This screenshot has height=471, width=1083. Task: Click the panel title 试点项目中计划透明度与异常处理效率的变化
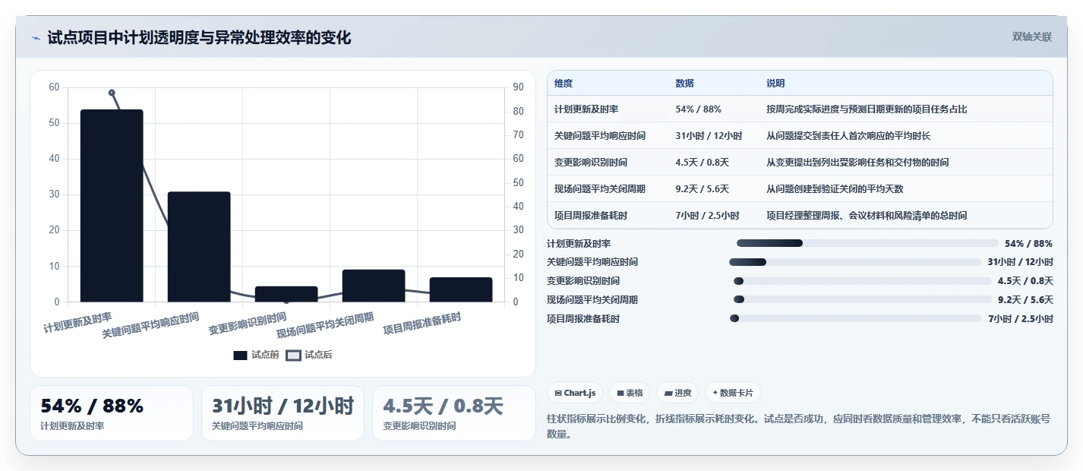(x=199, y=37)
